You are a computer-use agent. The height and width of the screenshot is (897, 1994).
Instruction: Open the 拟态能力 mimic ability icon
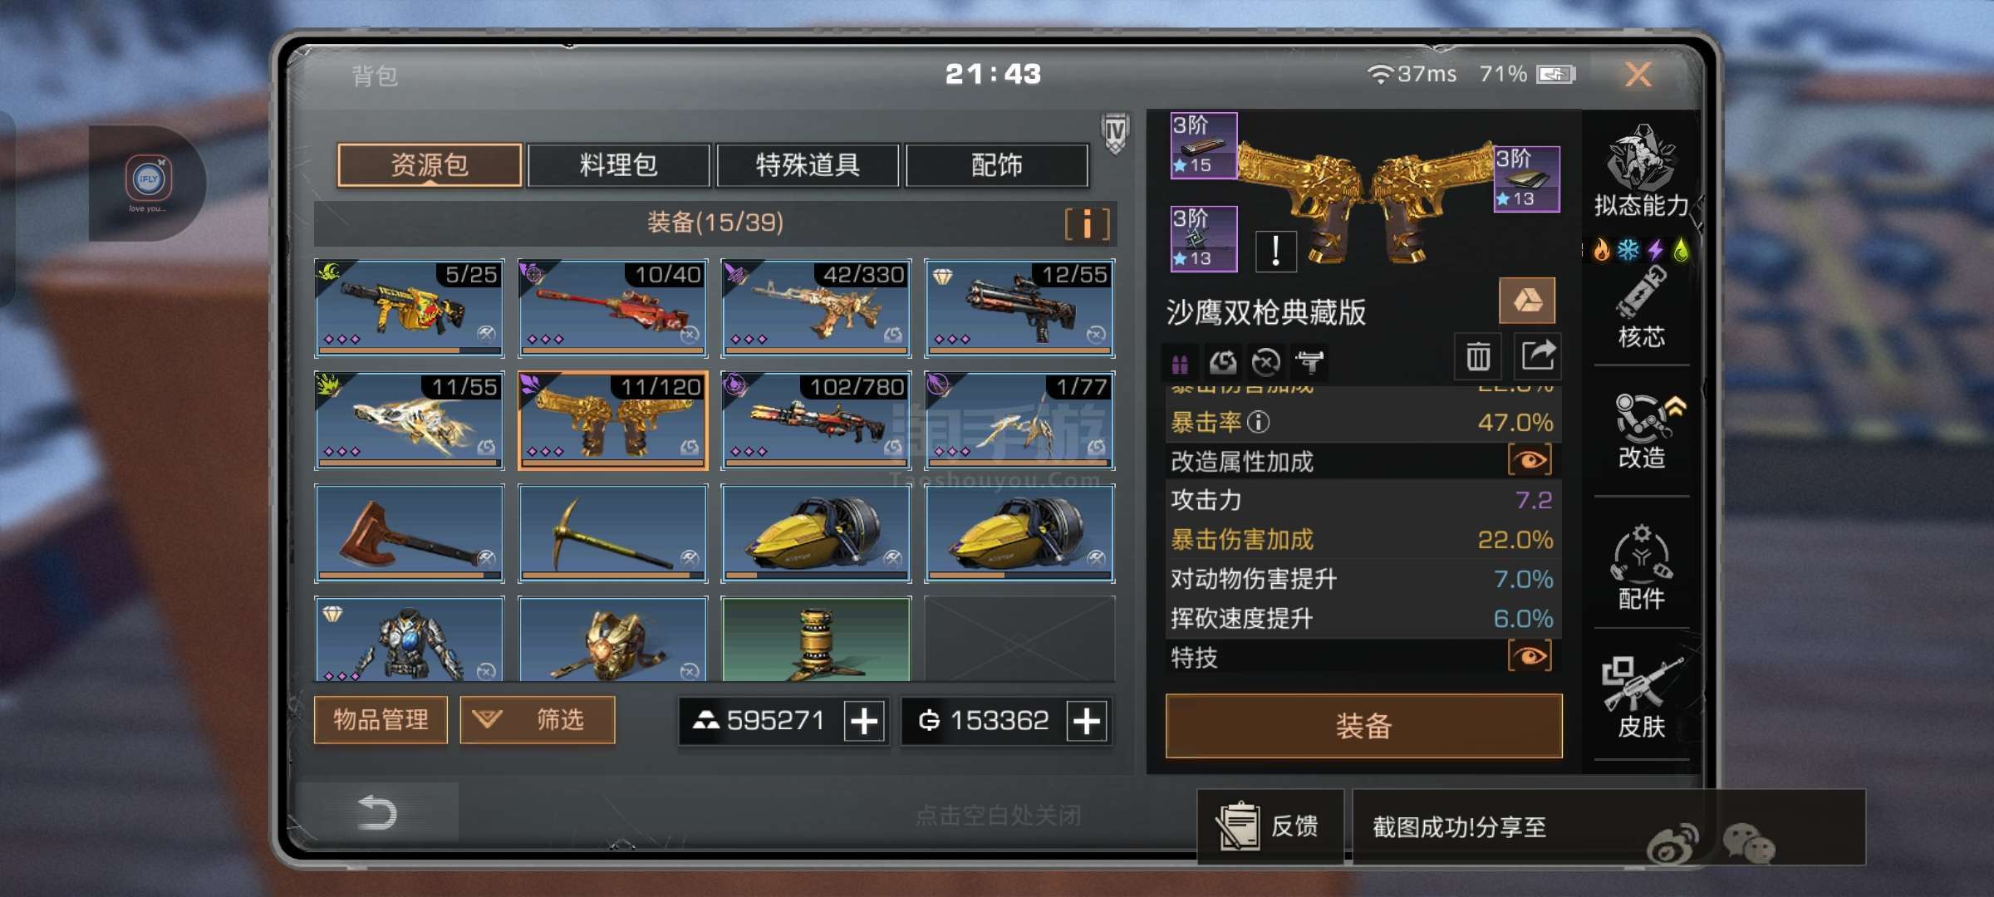tap(1641, 170)
